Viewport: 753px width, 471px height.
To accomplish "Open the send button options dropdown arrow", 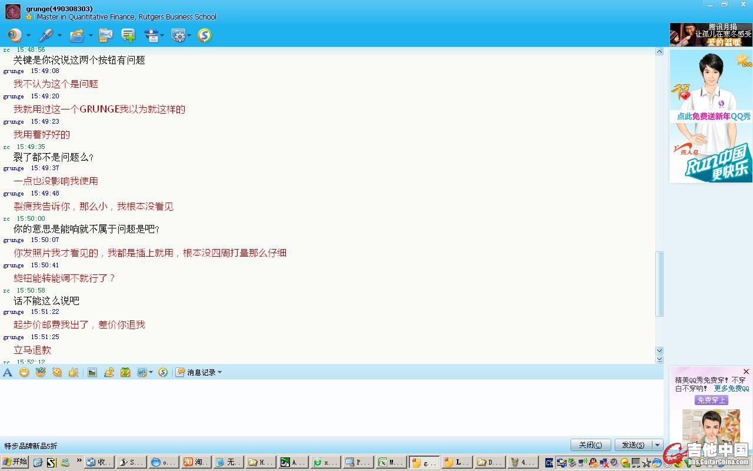I will (658, 445).
